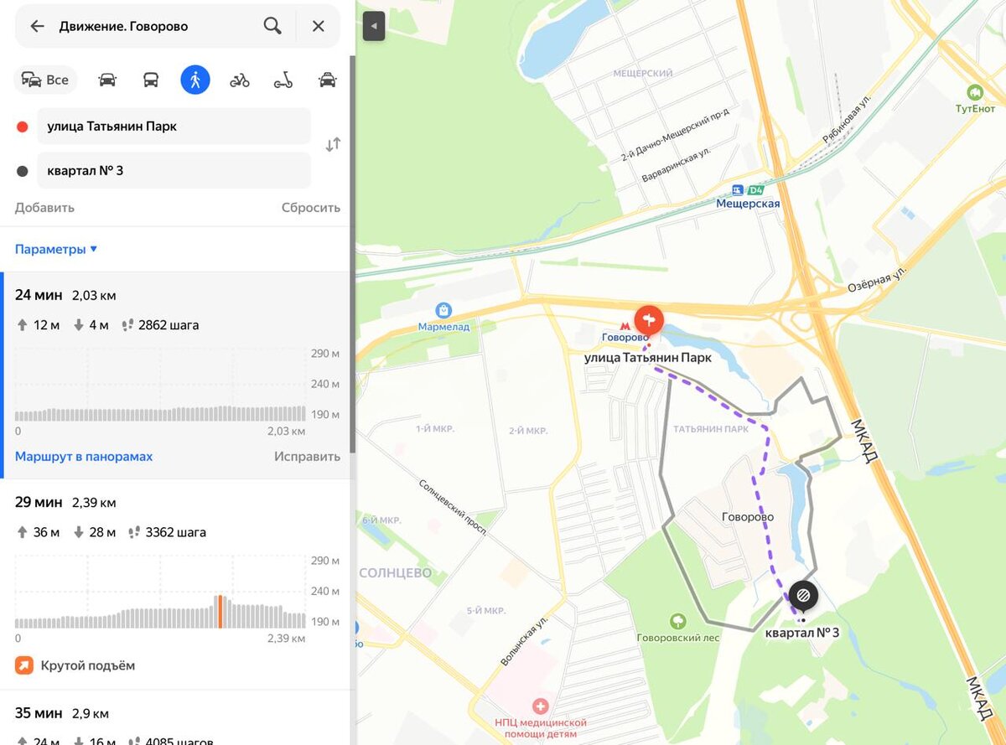Select the taxi route mode

pos(327,80)
